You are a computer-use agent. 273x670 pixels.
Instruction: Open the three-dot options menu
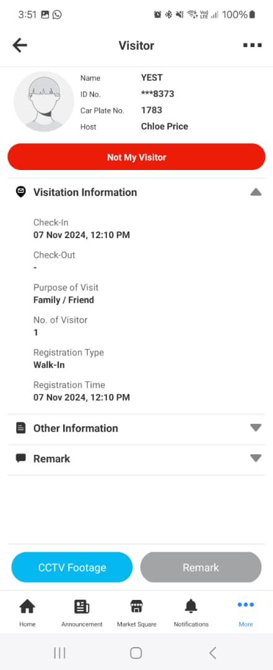[x=252, y=45]
